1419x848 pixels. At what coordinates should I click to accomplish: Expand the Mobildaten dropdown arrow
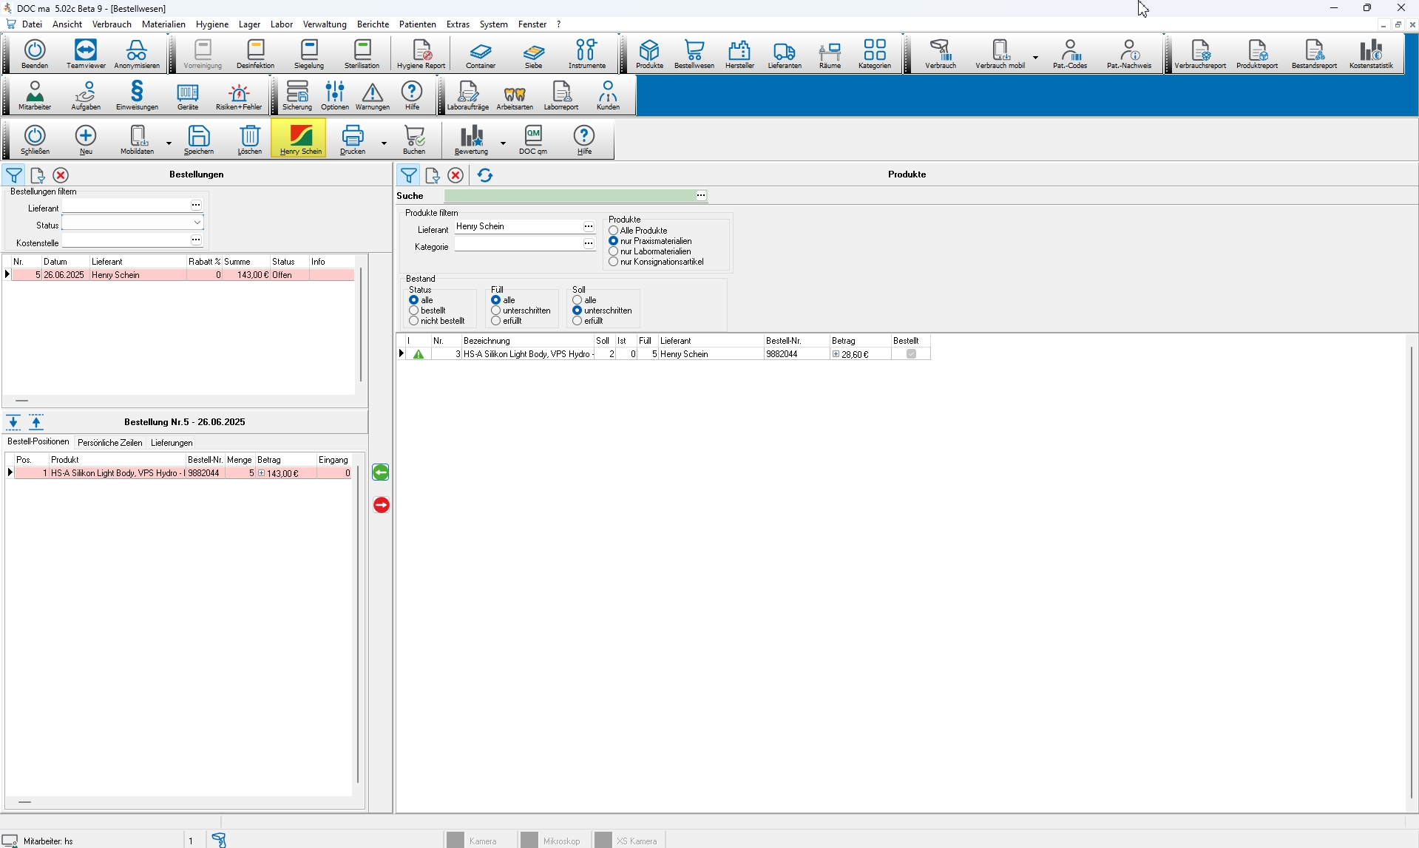[x=169, y=143]
